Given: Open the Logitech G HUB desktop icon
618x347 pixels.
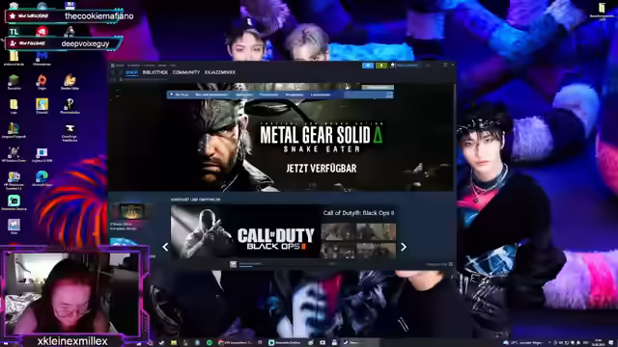Looking at the screenshot, I should [x=42, y=154].
